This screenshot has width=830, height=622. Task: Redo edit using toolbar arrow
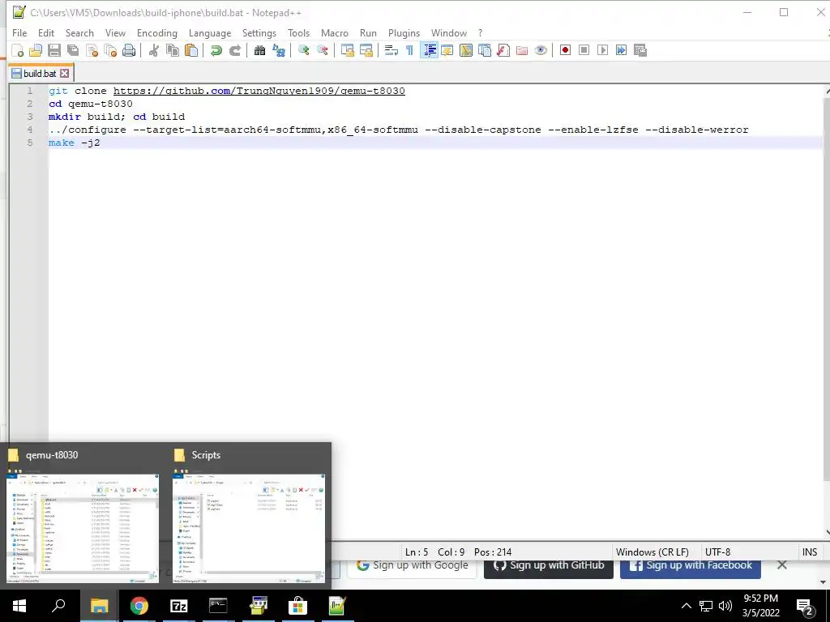coord(234,50)
